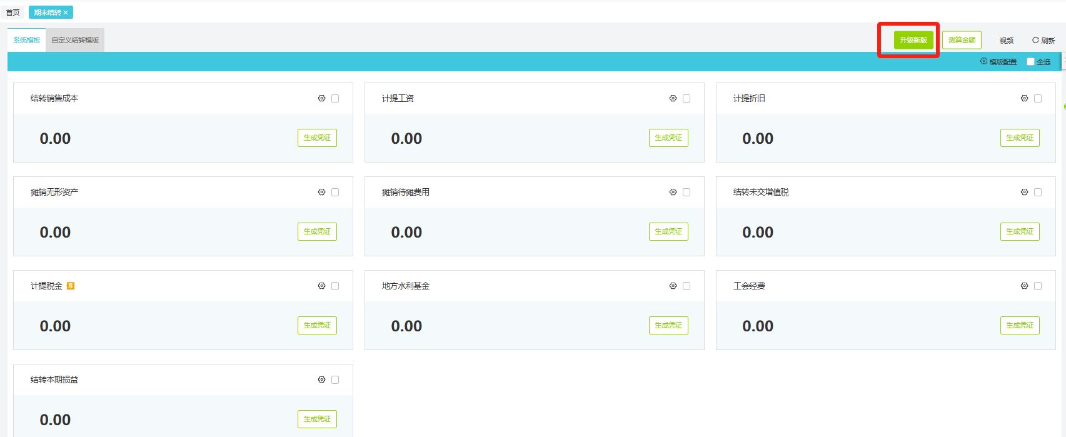Image resolution: width=1066 pixels, height=437 pixels.
Task: Check the 摊销待摊费用 card checkbox
Action: click(686, 192)
